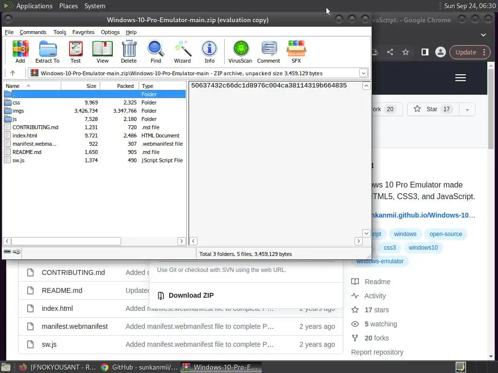
Task: Open the windows10 topic tag
Action: 423,247
